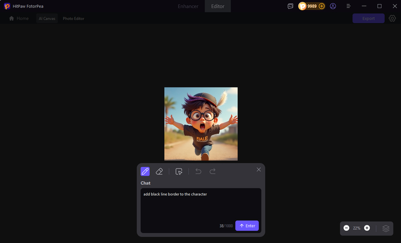Go to Home

19,18
